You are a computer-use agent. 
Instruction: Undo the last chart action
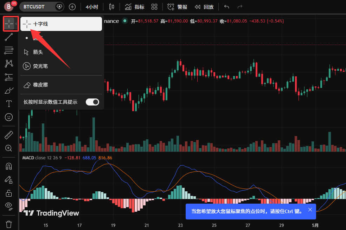pos(226,7)
